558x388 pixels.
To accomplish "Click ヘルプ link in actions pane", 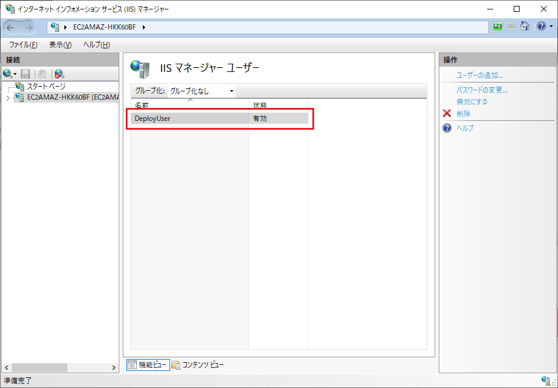I will pos(465,129).
